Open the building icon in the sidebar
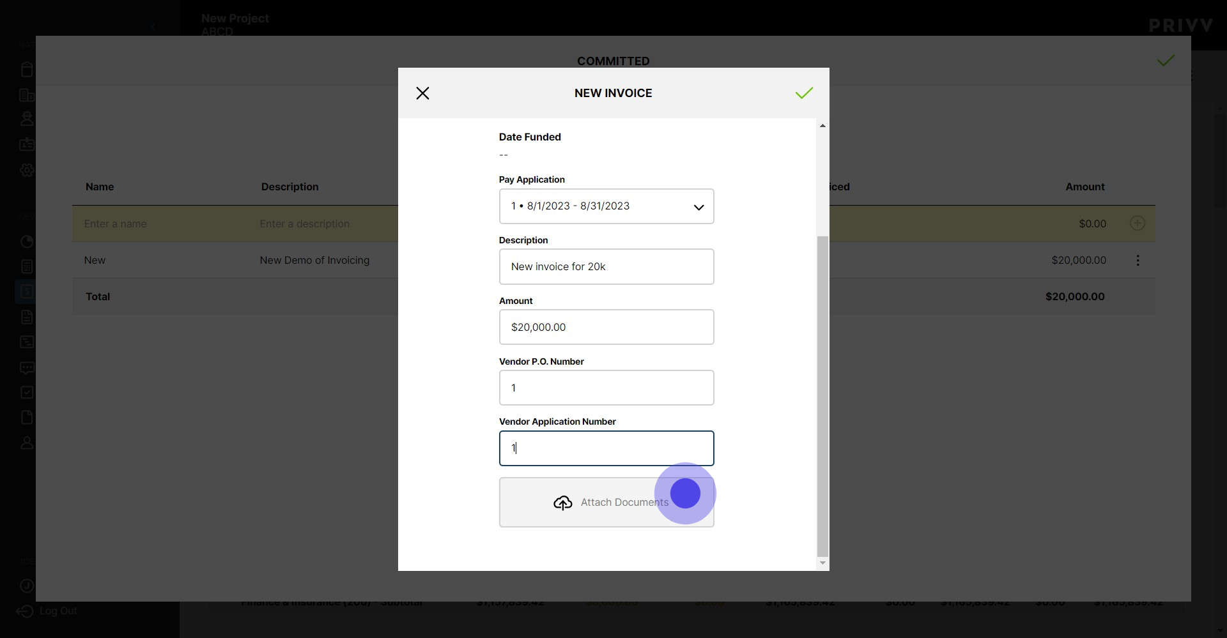 [27, 95]
